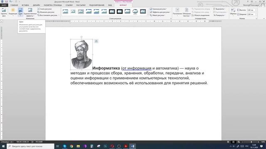Click the Windows taskbar search box
Viewport: 266px width, 149px height.
pos(30,146)
